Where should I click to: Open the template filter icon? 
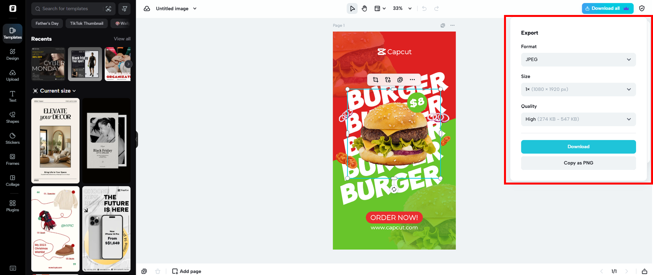(125, 9)
